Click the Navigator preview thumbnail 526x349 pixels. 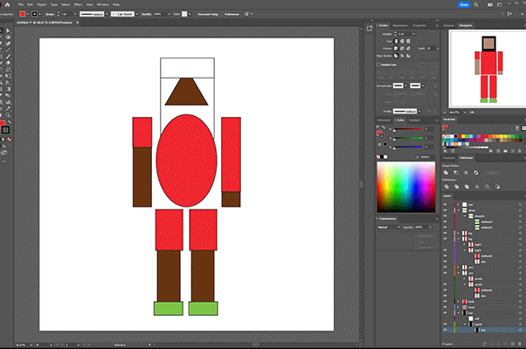[489, 70]
